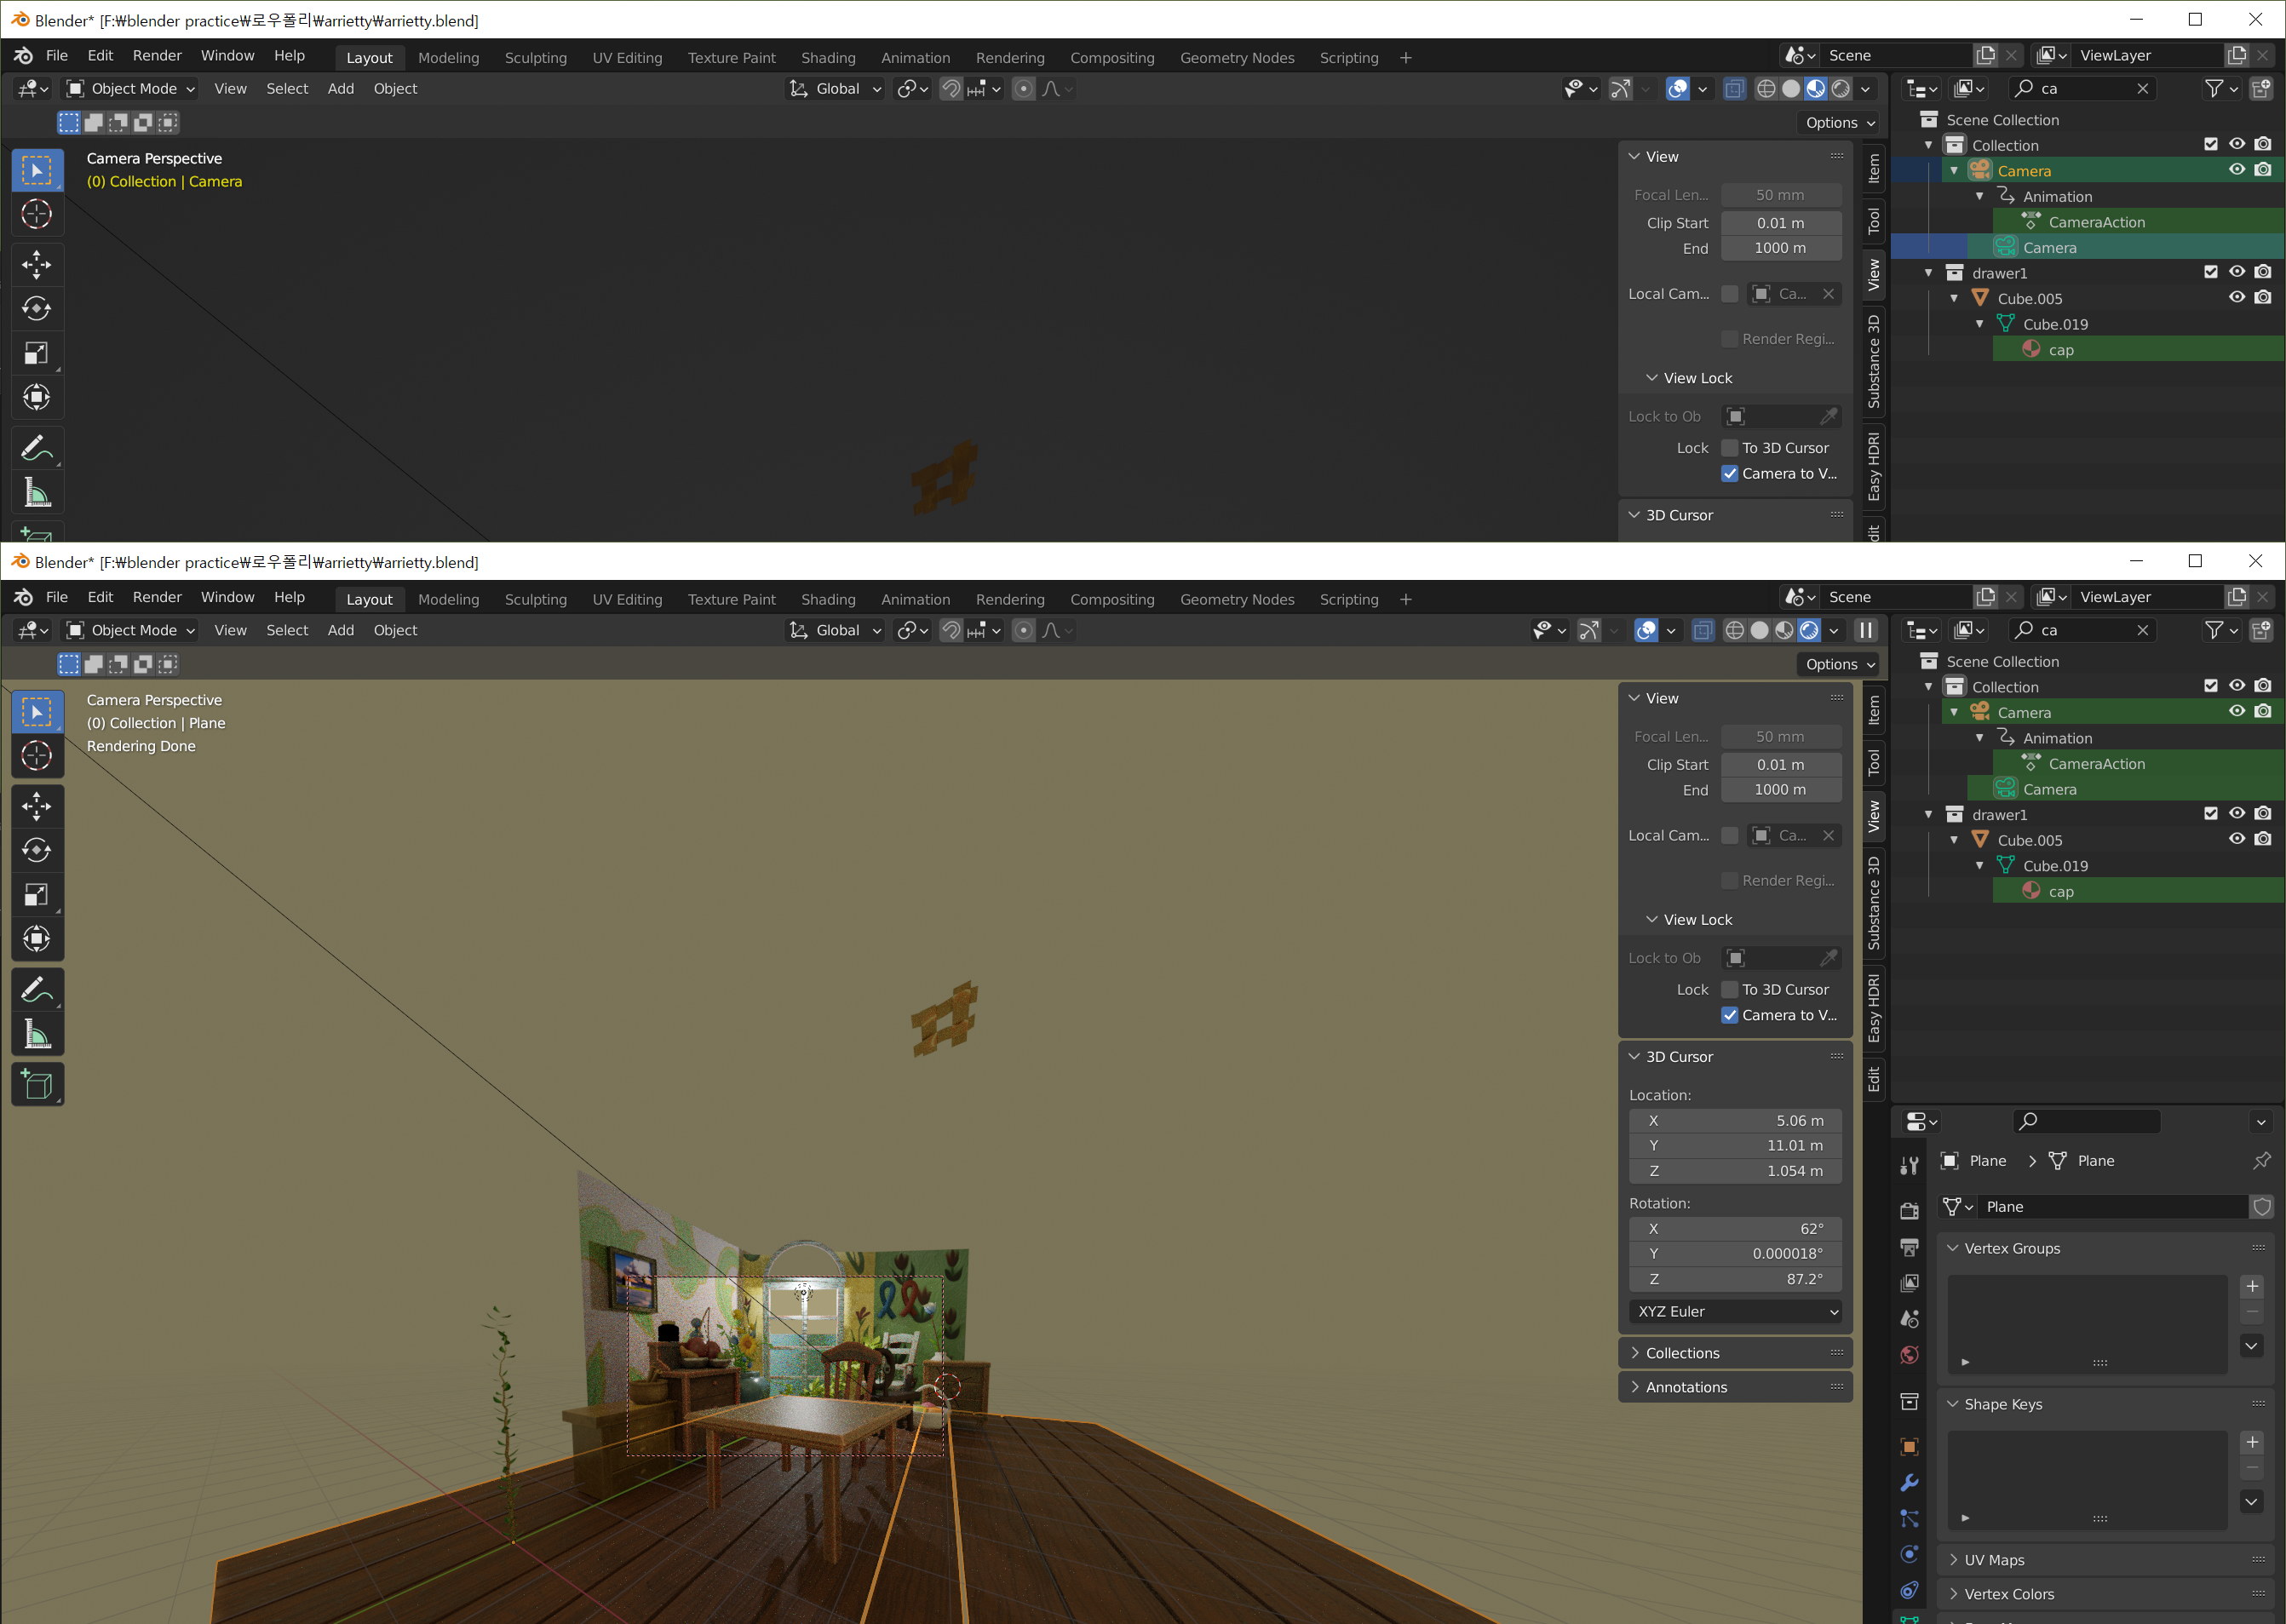Expand the UV Maps section

(1994, 1560)
